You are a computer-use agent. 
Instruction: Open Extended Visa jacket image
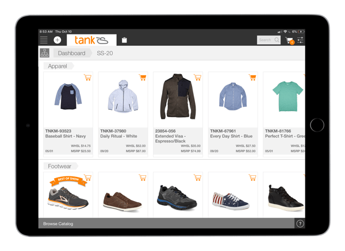[x=178, y=96]
